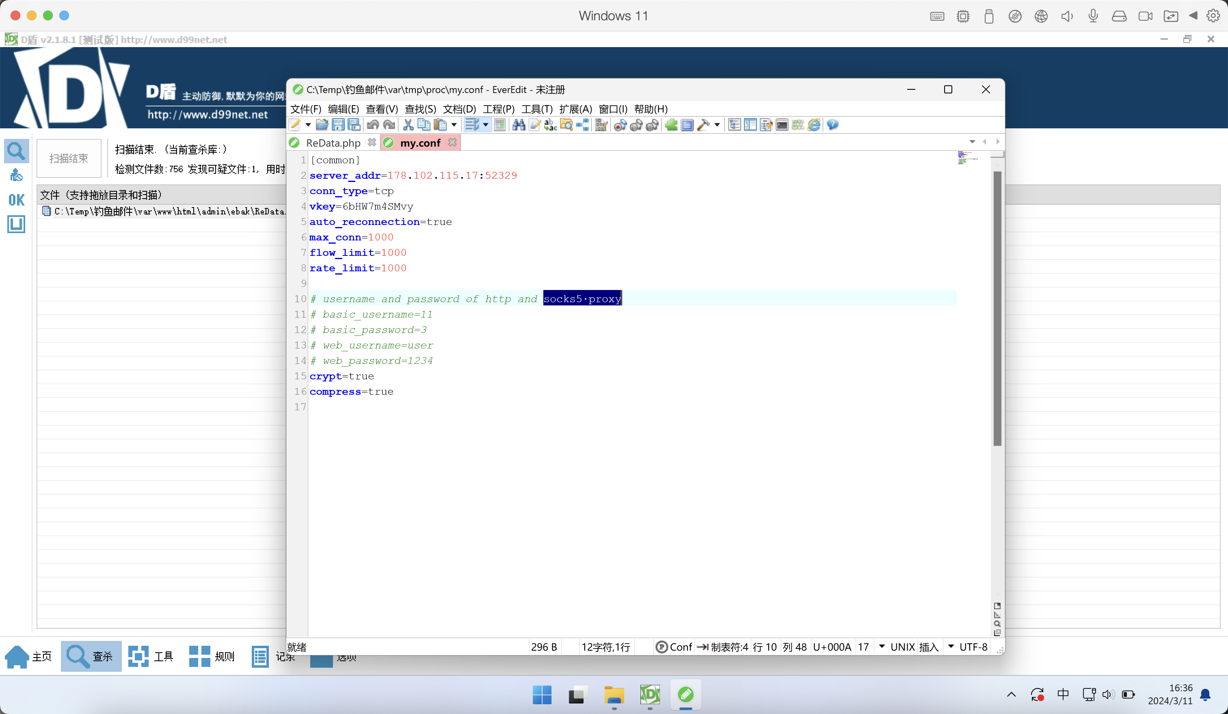
Task: Click the Copy icon in toolbar
Action: [424, 125]
